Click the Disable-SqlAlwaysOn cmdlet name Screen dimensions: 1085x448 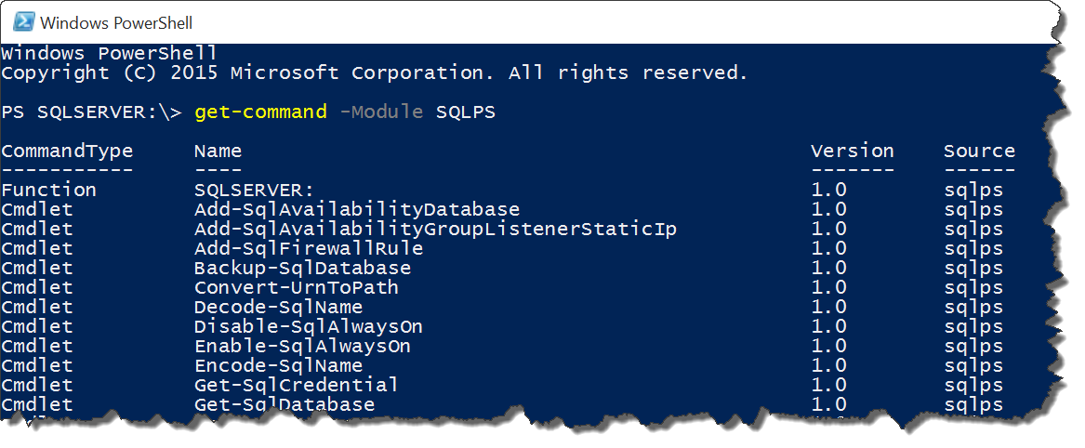click(x=309, y=325)
